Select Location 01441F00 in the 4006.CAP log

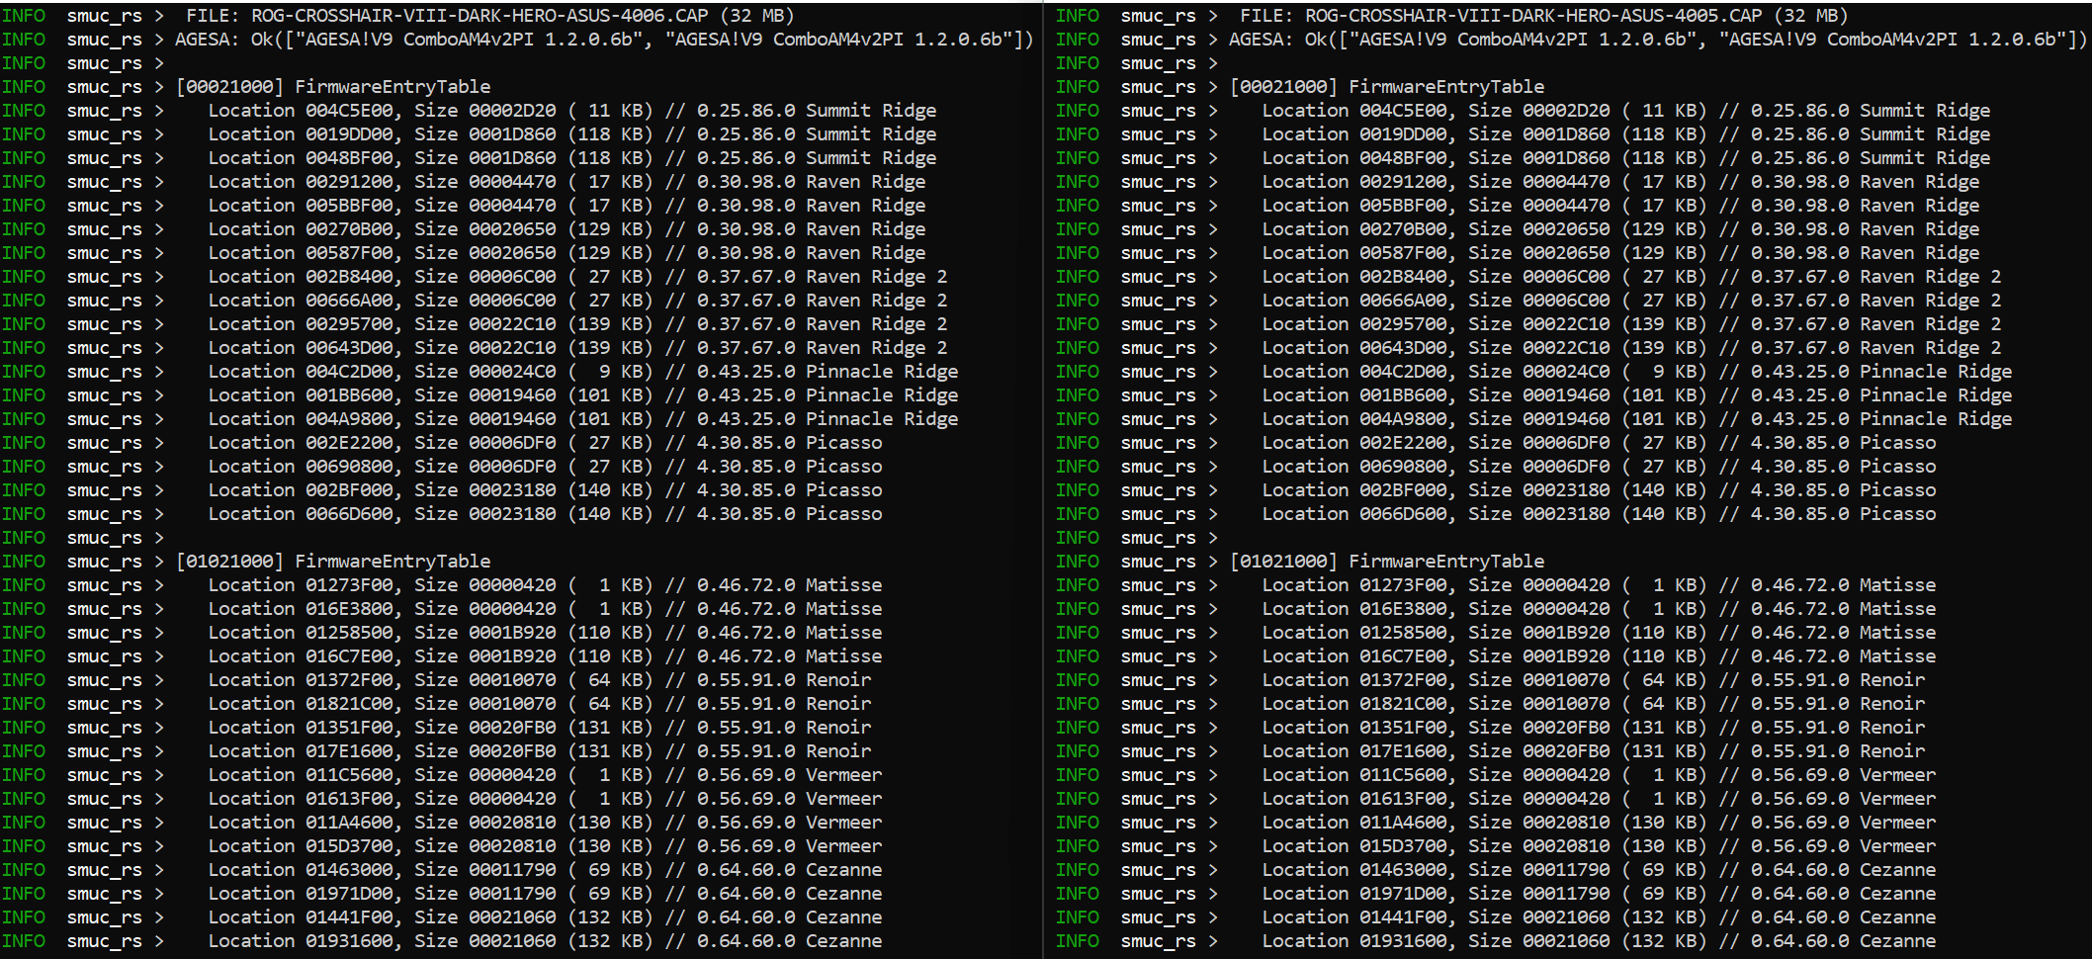click(x=301, y=917)
